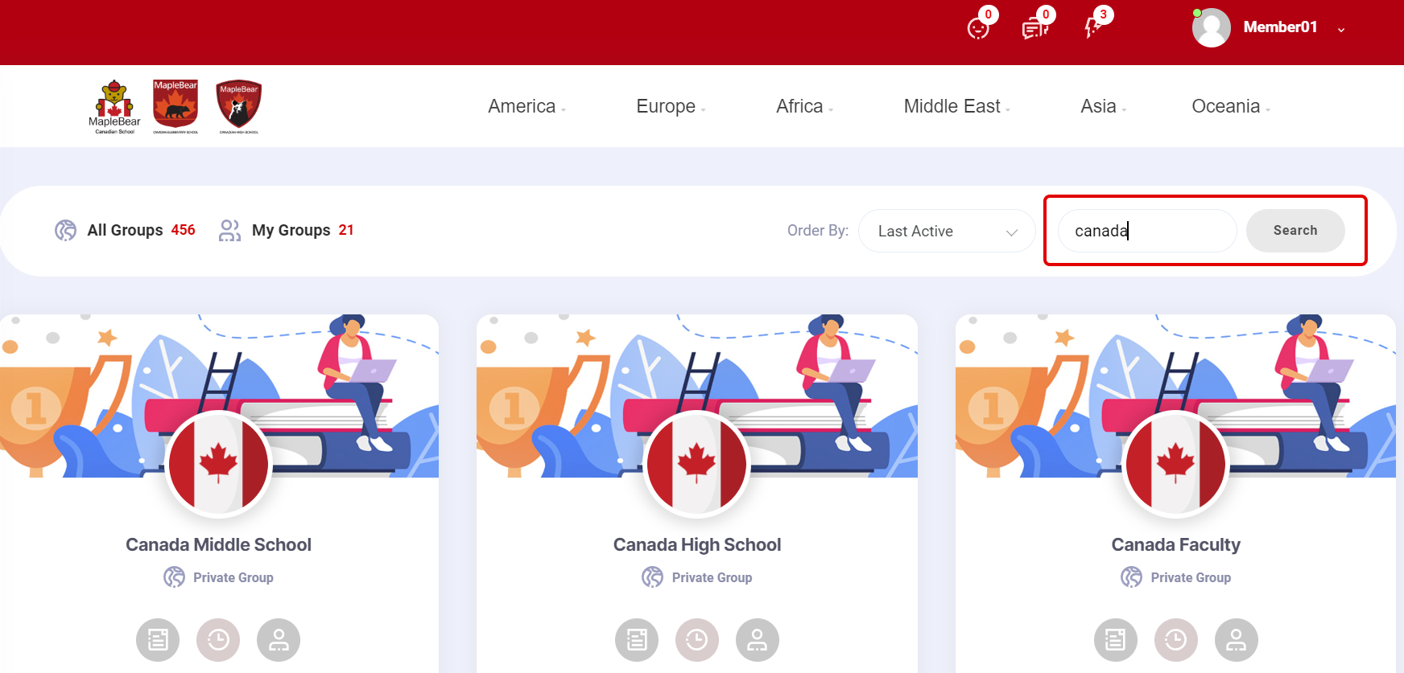
Task: Open feed icon on Canada Middle School card
Action: pos(158,640)
